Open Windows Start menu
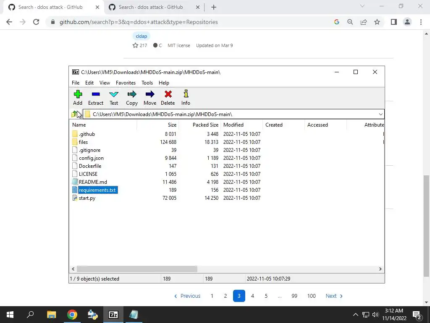 pyautogui.click(x=10, y=315)
